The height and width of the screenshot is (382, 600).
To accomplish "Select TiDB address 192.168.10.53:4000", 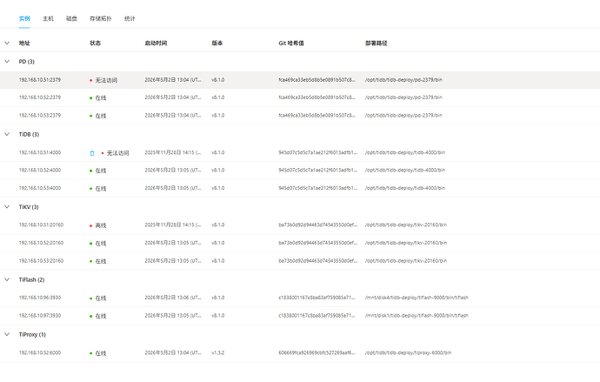I will 40,188.
